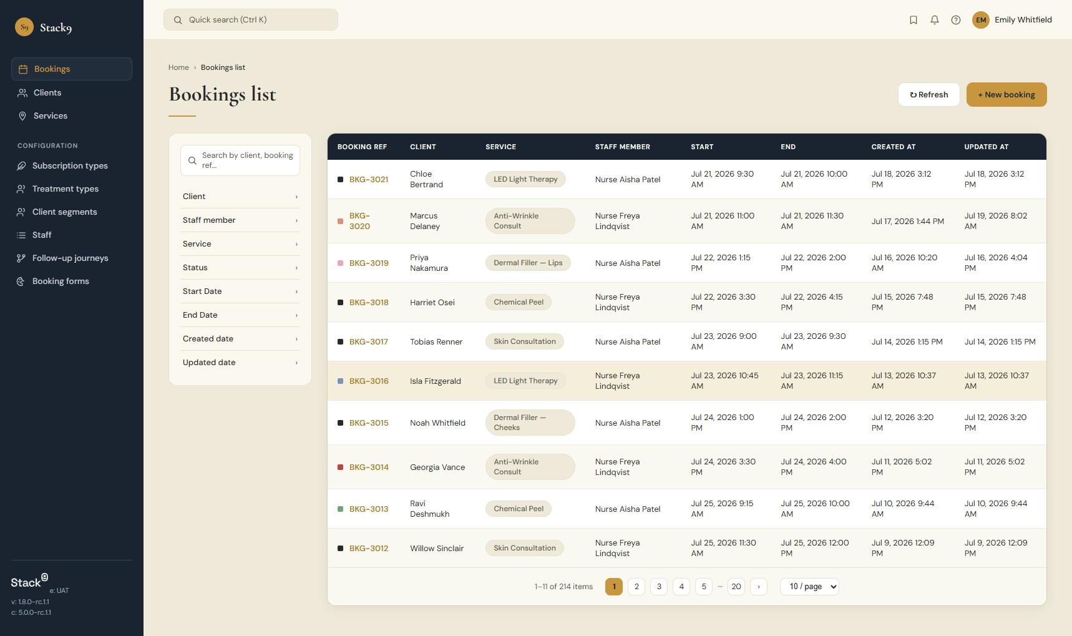Image resolution: width=1072 pixels, height=636 pixels.
Task: Go to the Home breadcrumb
Action: tap(178, 67)
